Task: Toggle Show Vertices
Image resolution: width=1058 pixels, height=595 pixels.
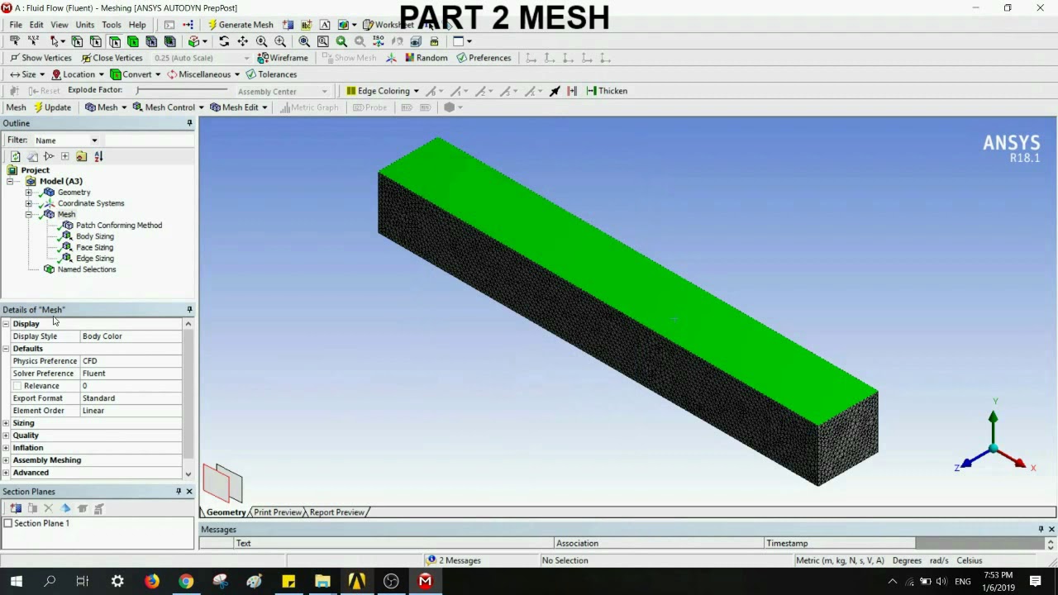Action: coord(41,58)
